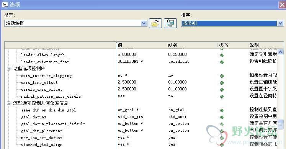The image size is (286, 149).
Task: Click the 0.250000 default value cell
Action: click(178, 54)
